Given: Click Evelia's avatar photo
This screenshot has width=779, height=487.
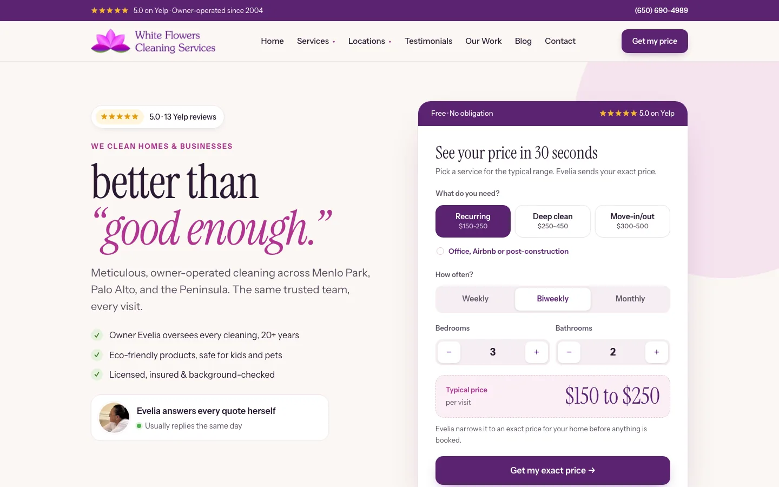Looking at the screenshot, I should [114, 418].
